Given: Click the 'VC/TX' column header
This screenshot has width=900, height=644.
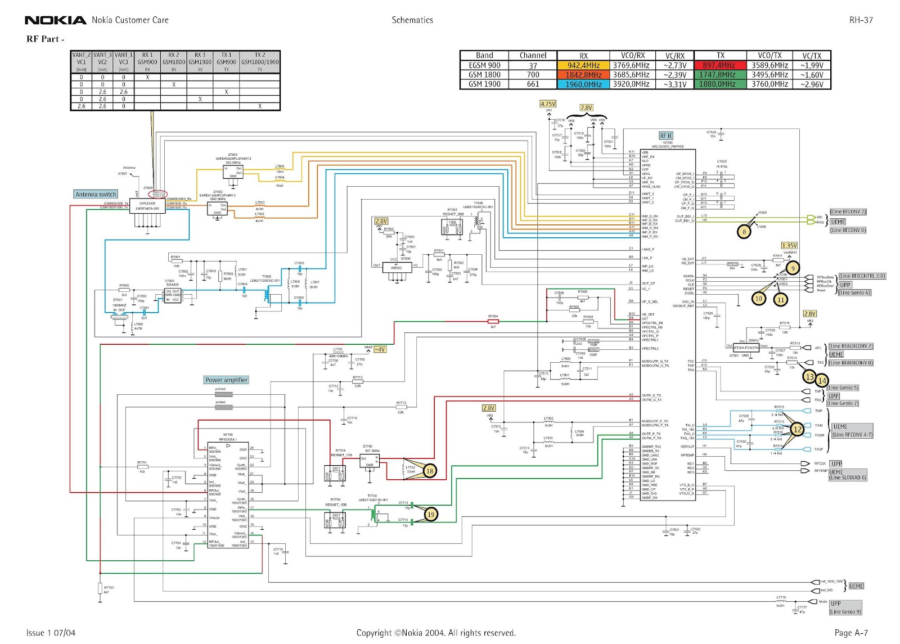Looking at the screenshot, I should [812, 56].
